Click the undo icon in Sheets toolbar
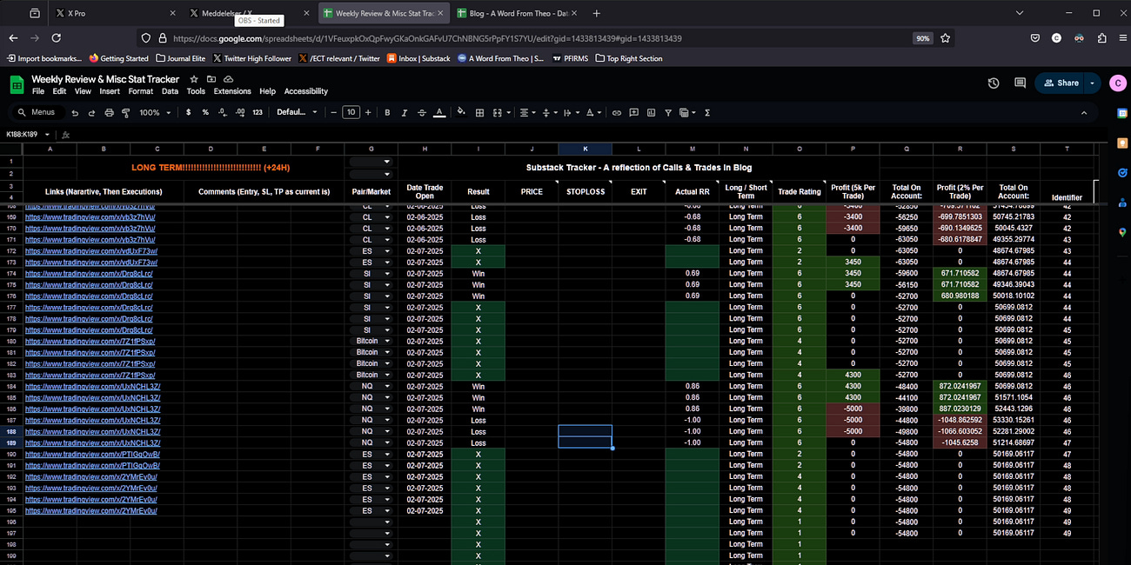 click(x=76, y=112)
